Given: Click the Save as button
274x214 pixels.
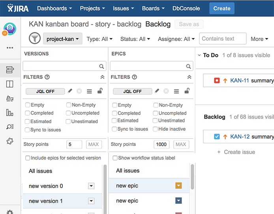Looking at the screenshot, I should [x=189, y=24].
